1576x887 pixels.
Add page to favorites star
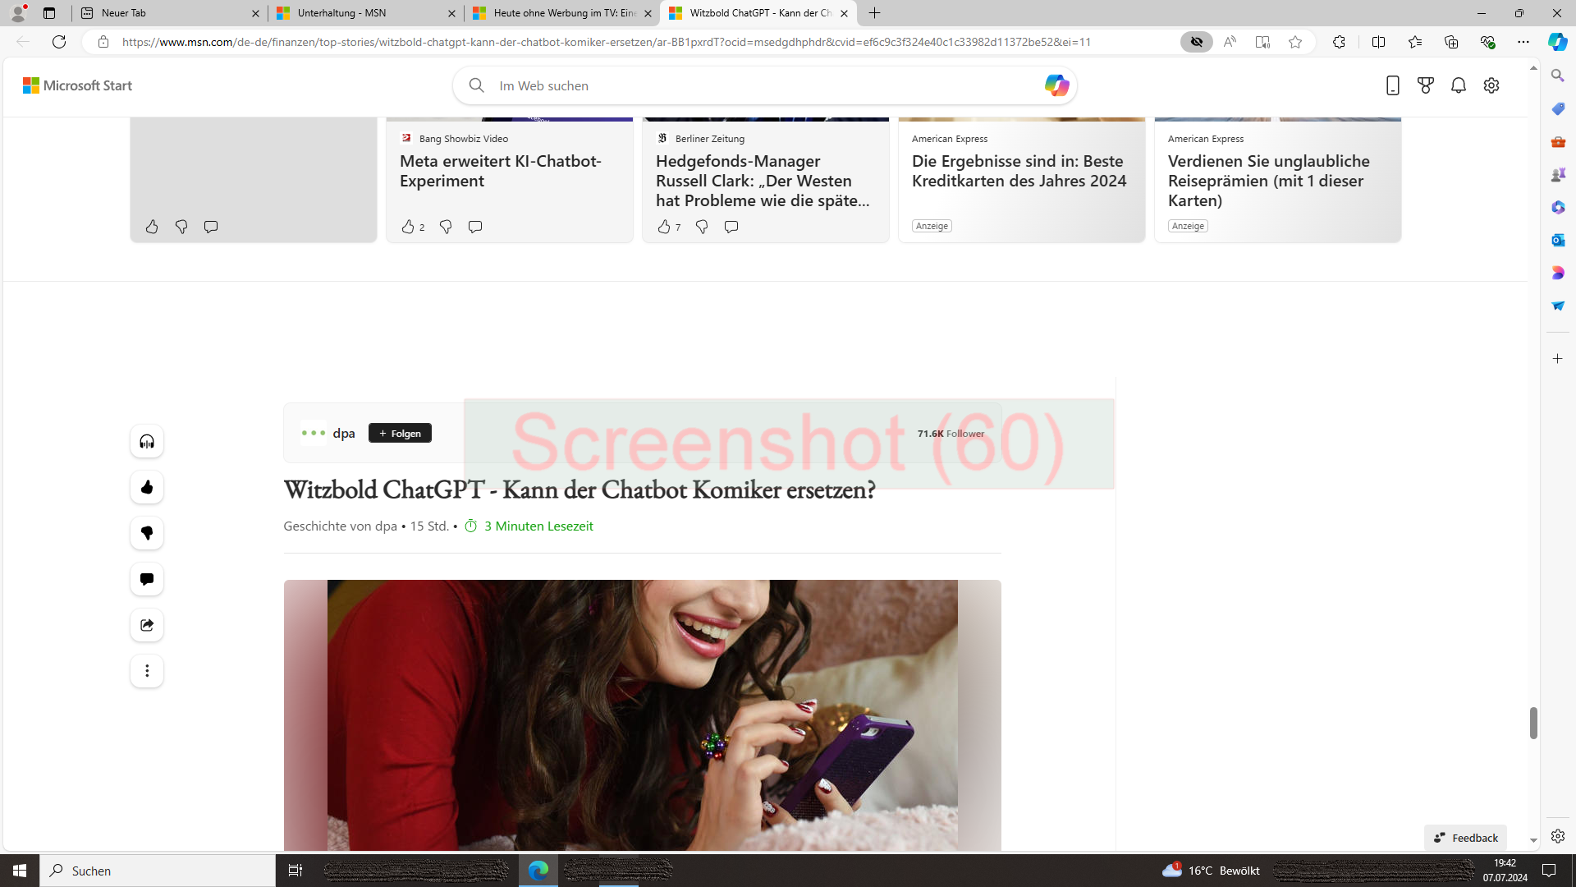[1295, 42]
